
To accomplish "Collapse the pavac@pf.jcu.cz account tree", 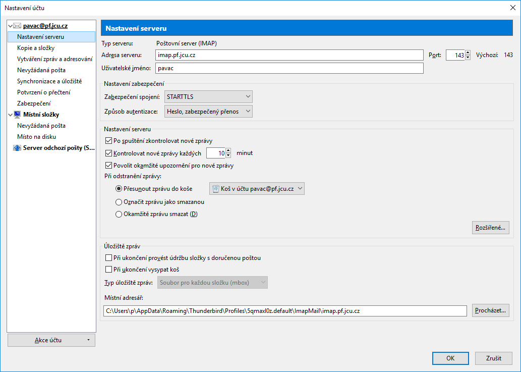I will tap(10, 26).
